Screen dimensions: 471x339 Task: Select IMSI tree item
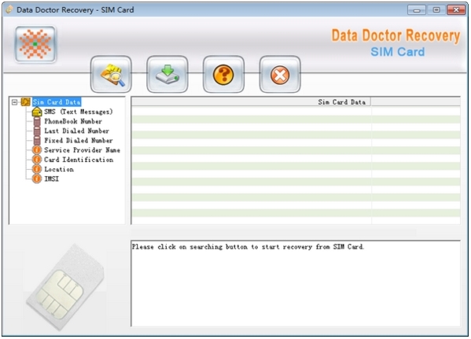[x=51, y=179]
